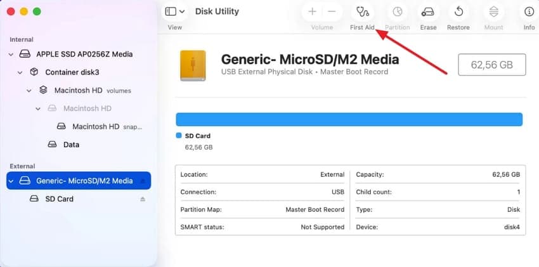Eject Generic- MicroSD/M2 Media disk
The height and width of the screenshot is (267, 539).
click(x=143, y=181)
